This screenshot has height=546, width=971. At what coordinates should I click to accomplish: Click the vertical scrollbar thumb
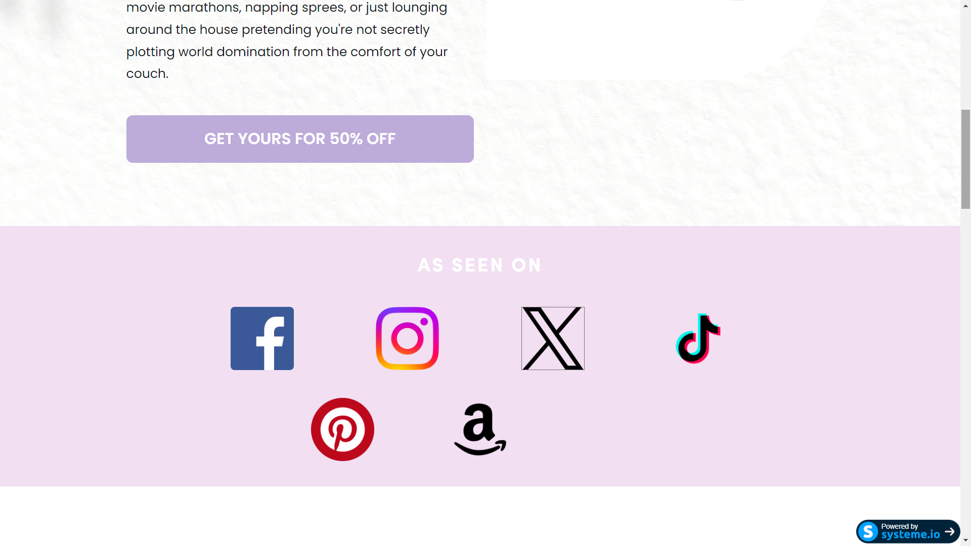pos(965,159)
